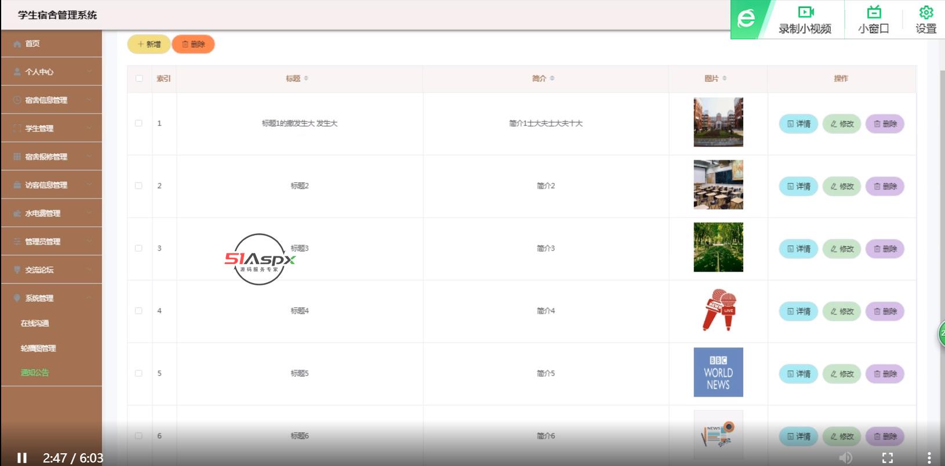
Task: Open the small window mode icon
Action: pos(873,13)
